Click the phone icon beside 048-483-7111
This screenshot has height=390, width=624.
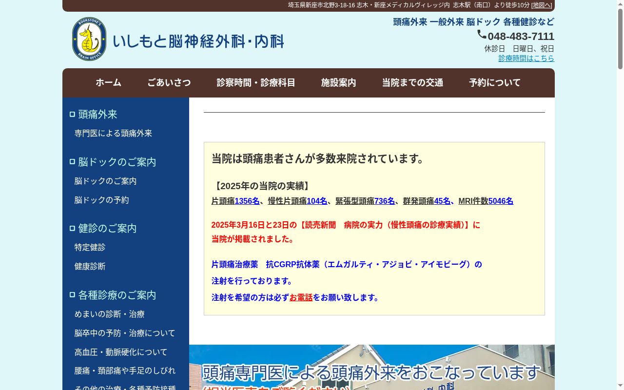point(482,35)
